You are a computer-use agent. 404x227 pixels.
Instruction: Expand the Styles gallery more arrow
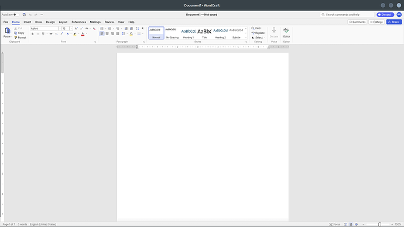246,37
